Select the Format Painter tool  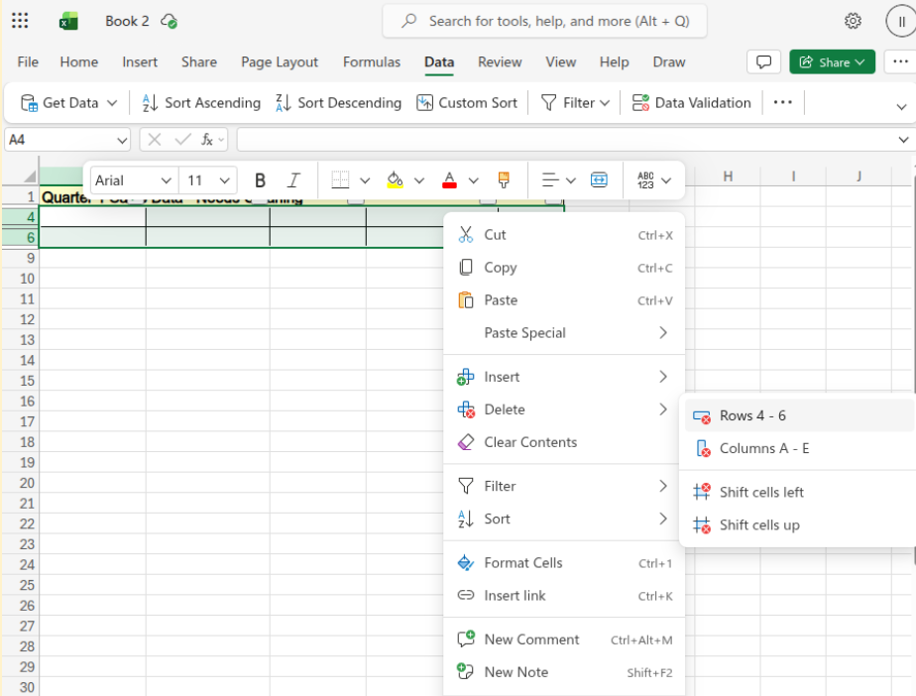505,179
